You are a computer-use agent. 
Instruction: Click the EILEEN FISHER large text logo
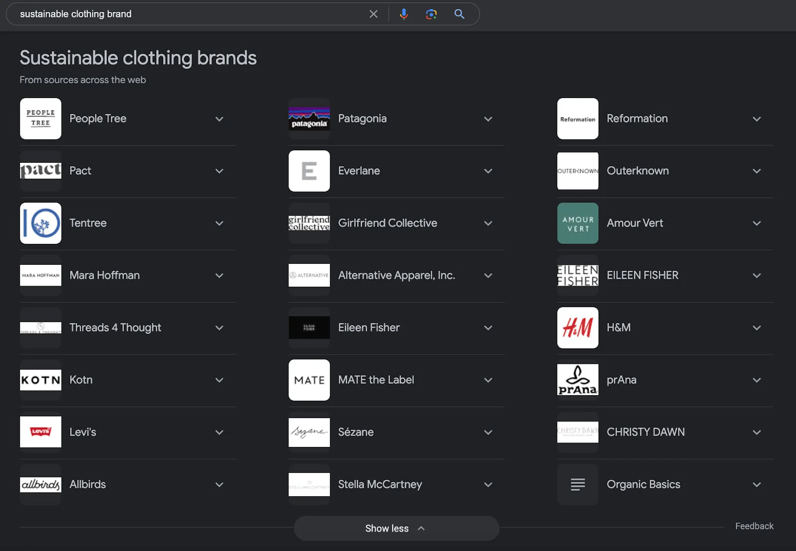point(578,275)
